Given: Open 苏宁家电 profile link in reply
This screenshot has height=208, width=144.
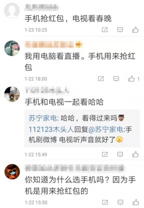Looking at the screenshot, I should 43,118.
